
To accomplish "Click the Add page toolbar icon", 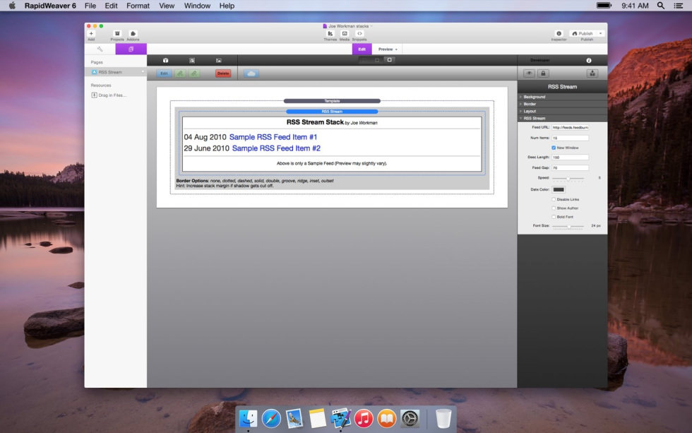I will click(x=91, y=33).
